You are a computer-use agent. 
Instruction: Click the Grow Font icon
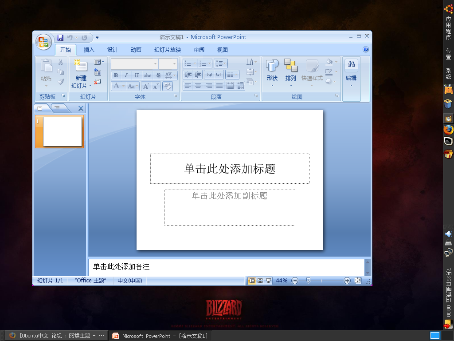[x=146, y=86]
